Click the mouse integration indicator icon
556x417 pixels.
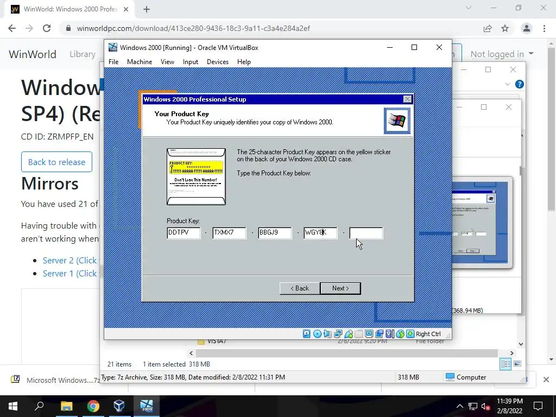[400, 334]
